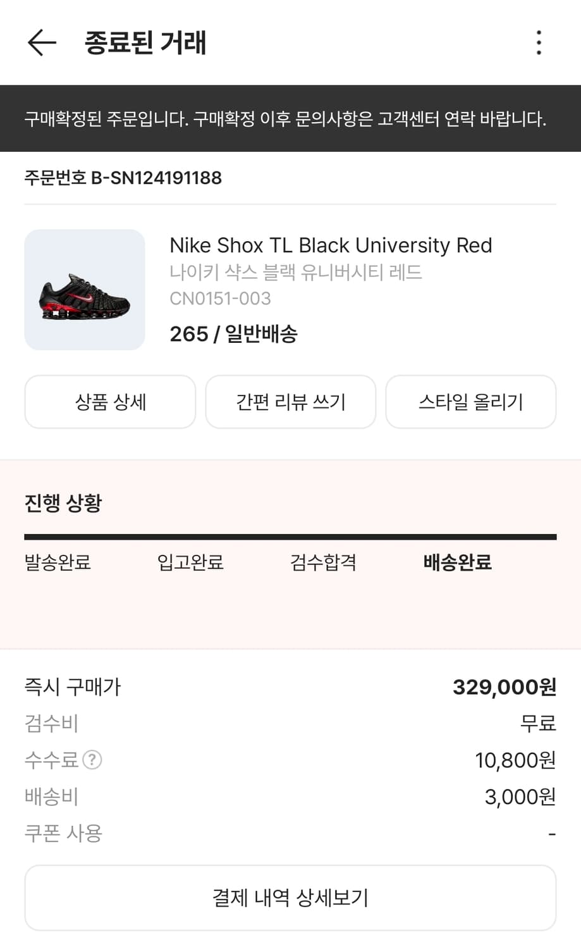Image resolution: width=581 pixels, height=949 pixels.
Task: Select the 검수합격 progress step
Action: point(323,562)
